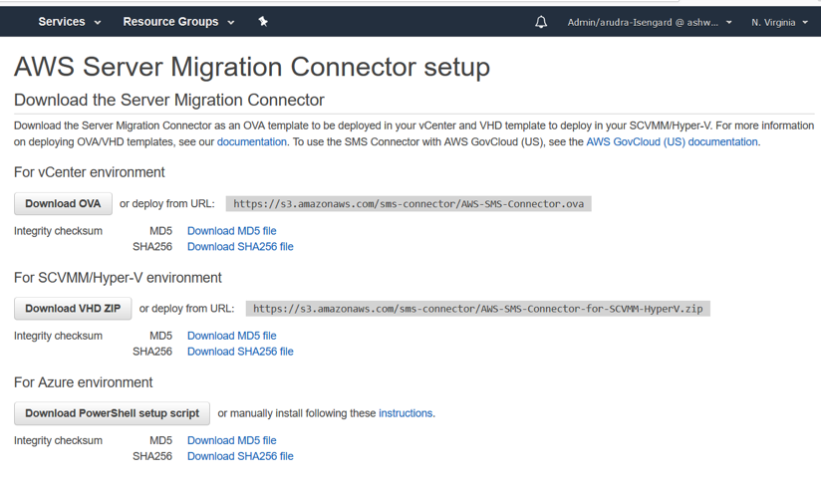The image size is (821, 487).
Task: Open the N. Virginia region selector
Action: point(779,23)
